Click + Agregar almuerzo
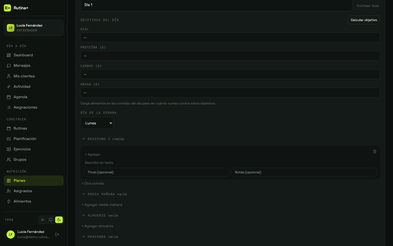 pos(97,226)
